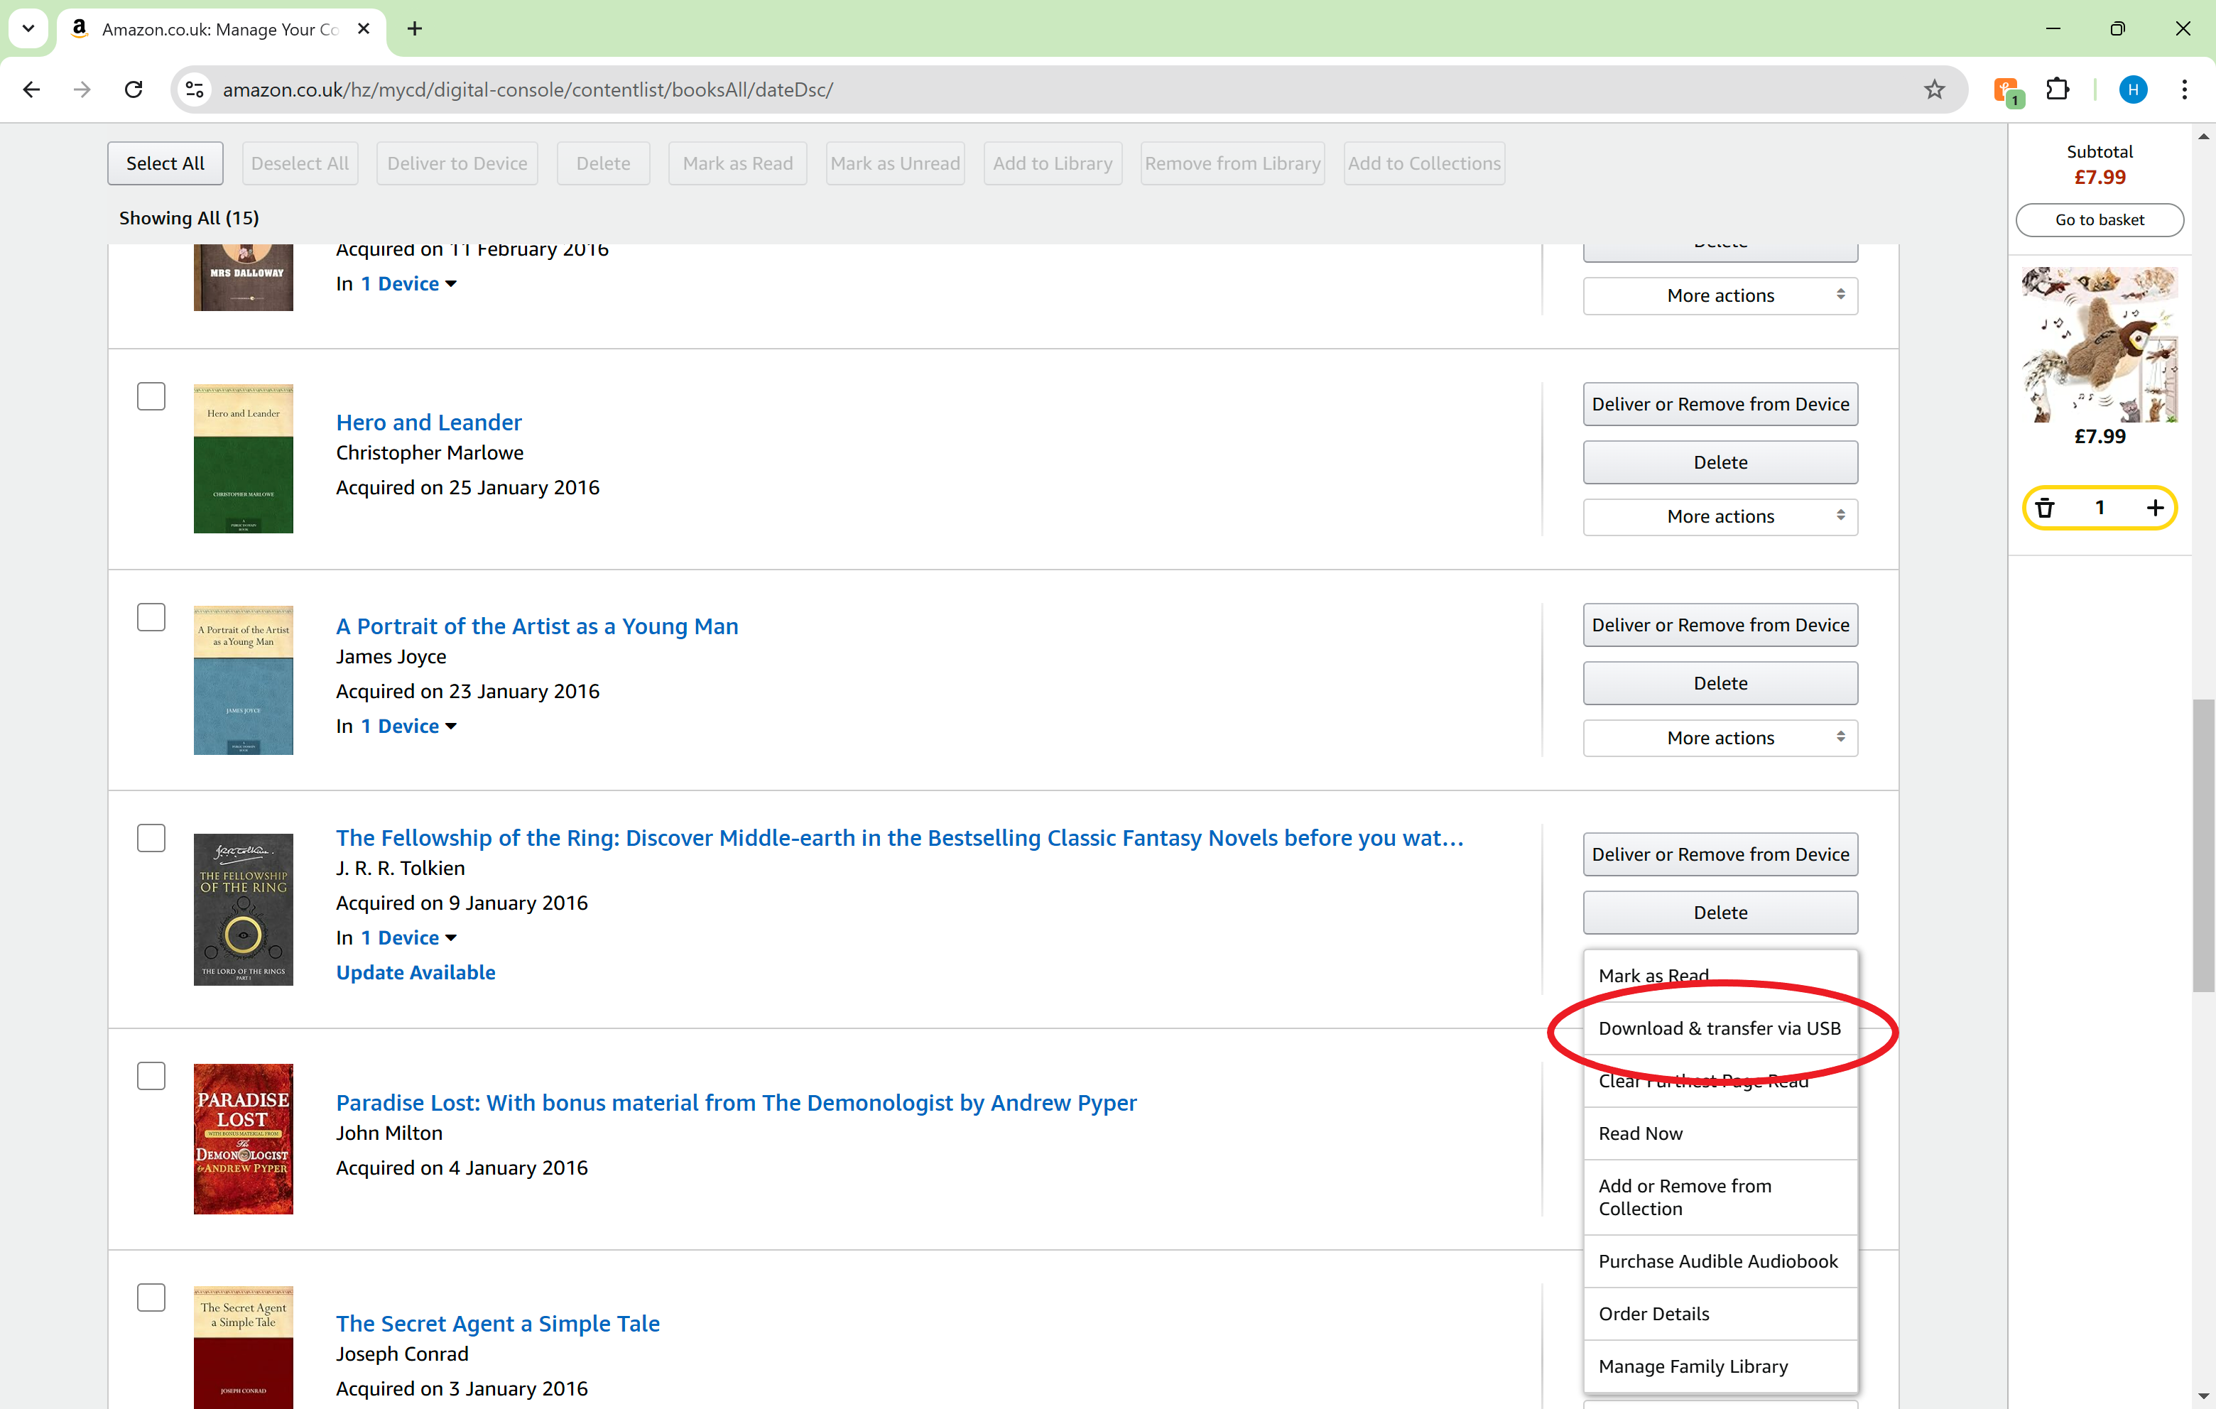Choose Manage Family Library
Screen dimensions: 2216x1409
tap(1720, 1366)
